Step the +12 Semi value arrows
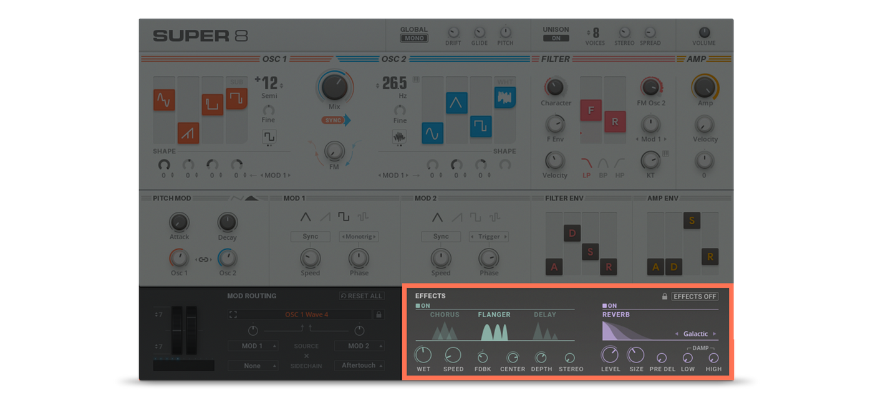The height and width of the screenshot is (408, 873). [x=281, y=86]
